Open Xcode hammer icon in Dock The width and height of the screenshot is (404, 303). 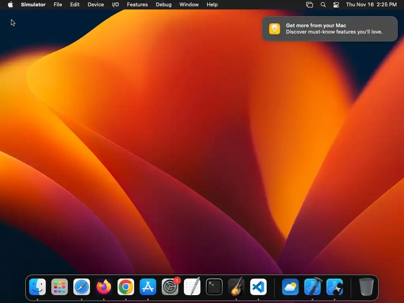pyautogui.click(x=312, y=287)
